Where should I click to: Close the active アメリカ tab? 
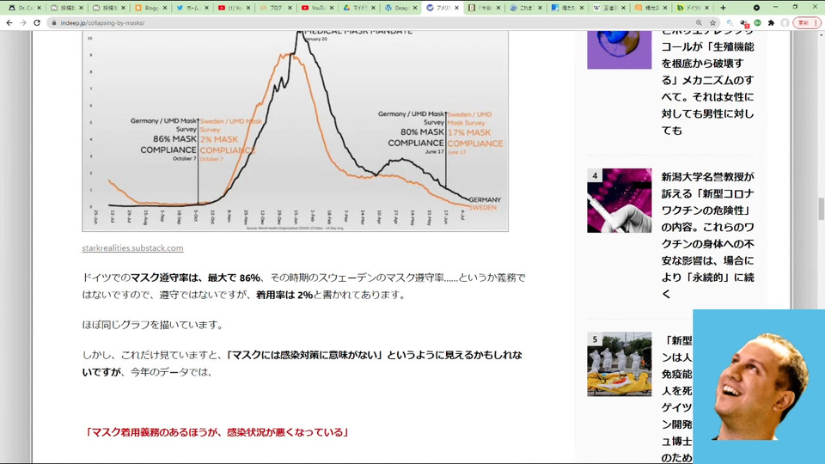(456, 8)
